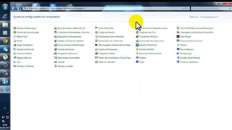Open Ferramentas Administrativas icon
This screenshot has width=232, height=130.
click(x=96, y=36)
